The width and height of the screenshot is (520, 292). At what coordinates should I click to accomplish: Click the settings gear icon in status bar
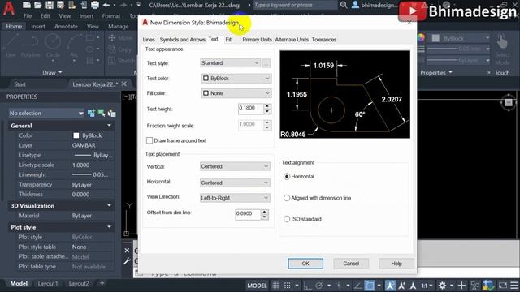point(442,286)
